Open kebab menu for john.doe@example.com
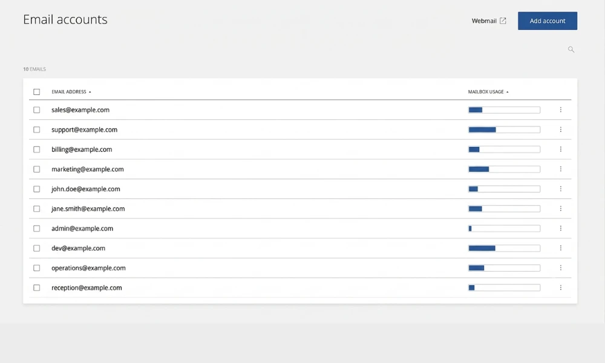Screen dimensions: 605x363 pyautogui.click(x=561, y=189)
